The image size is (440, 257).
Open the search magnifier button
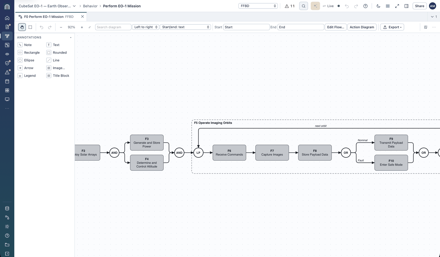(304, 6)
